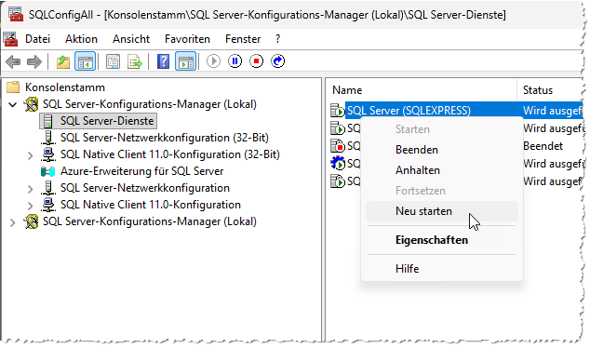
Task: Choose Beenden in the context menu
Action: pyautogui.click(x=442, y=150)
